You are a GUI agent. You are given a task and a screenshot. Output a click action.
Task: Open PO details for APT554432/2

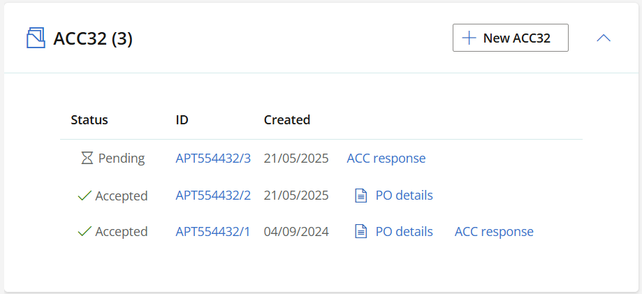coord(404,196)
